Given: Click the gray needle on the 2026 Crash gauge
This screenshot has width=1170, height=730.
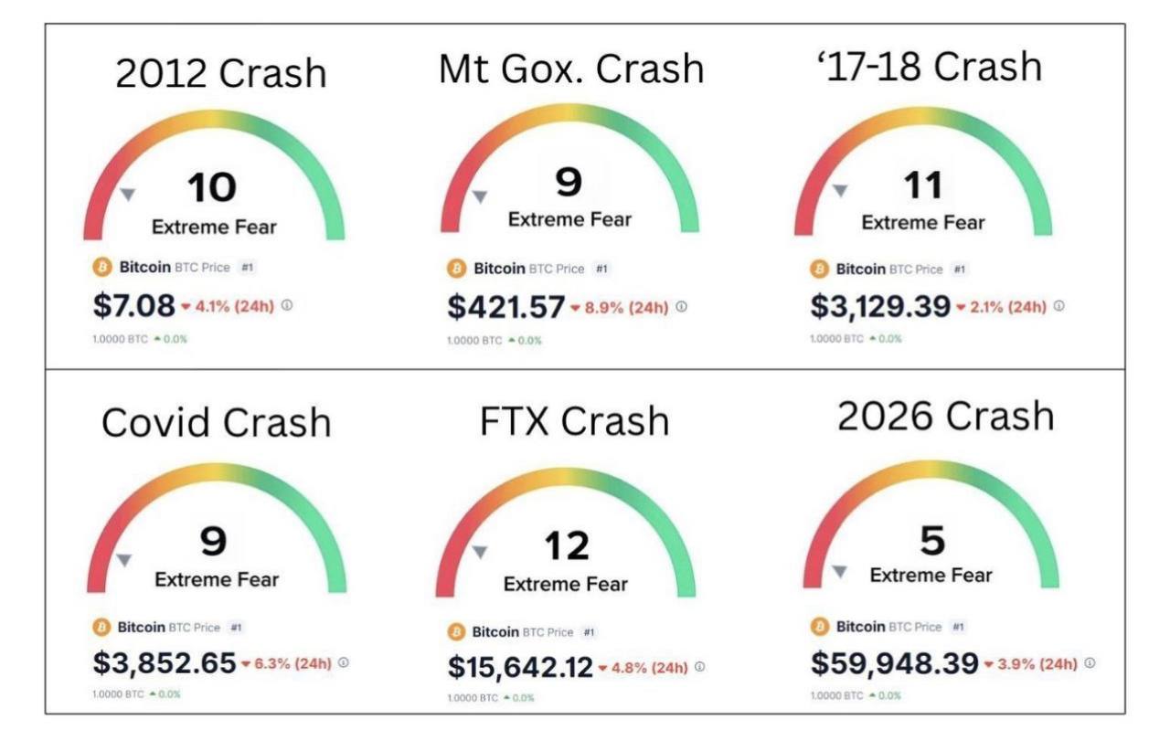Looking at the screenshot, I should coord(839,571).
